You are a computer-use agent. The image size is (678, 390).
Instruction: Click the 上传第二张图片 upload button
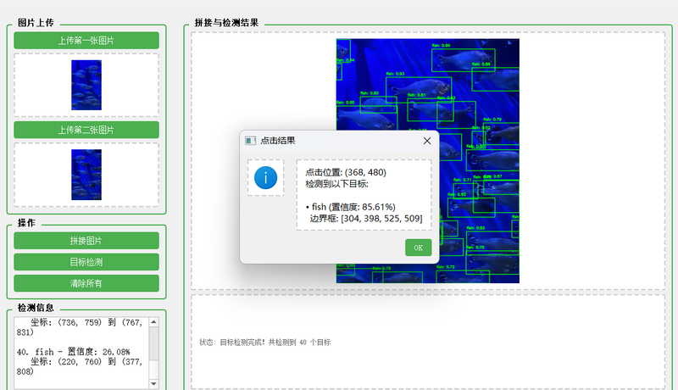tap(86, 130)
